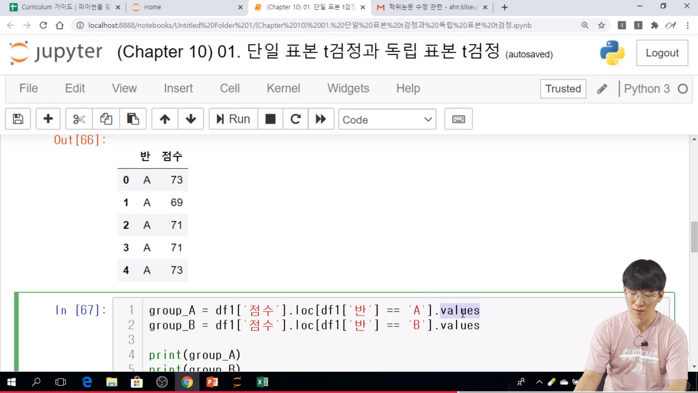This screenshot has width=698, height=393.
Task: Cut selected cells with scissors icon
Action: click(x=79, y=119)
